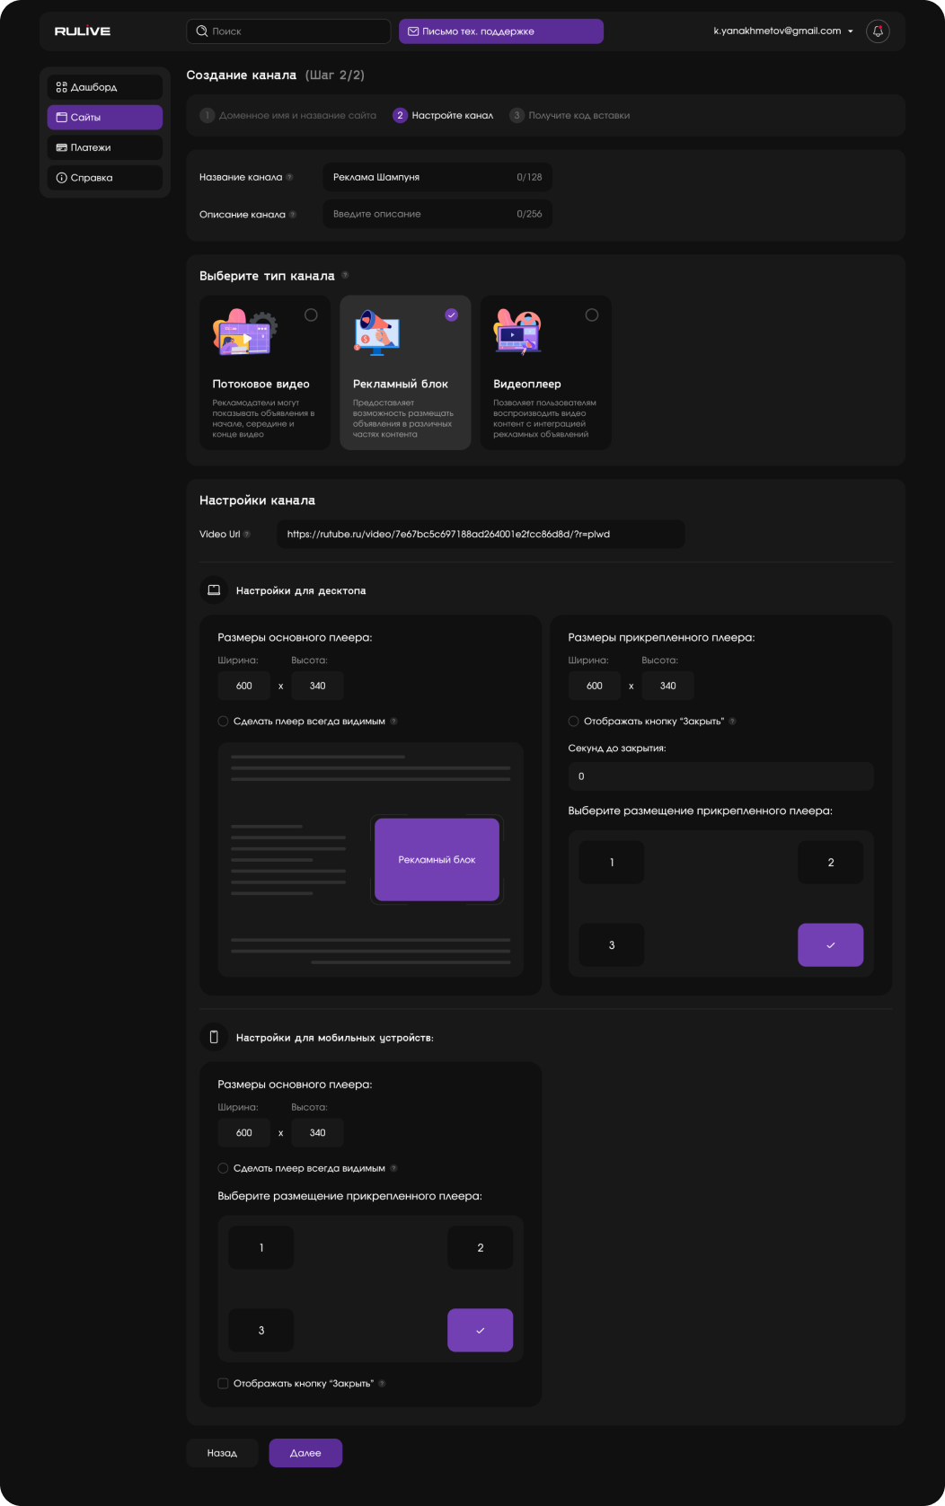Click the mobile settings phone icon
Viewport: 945px width, 1506px height.
coord(214,1037)
